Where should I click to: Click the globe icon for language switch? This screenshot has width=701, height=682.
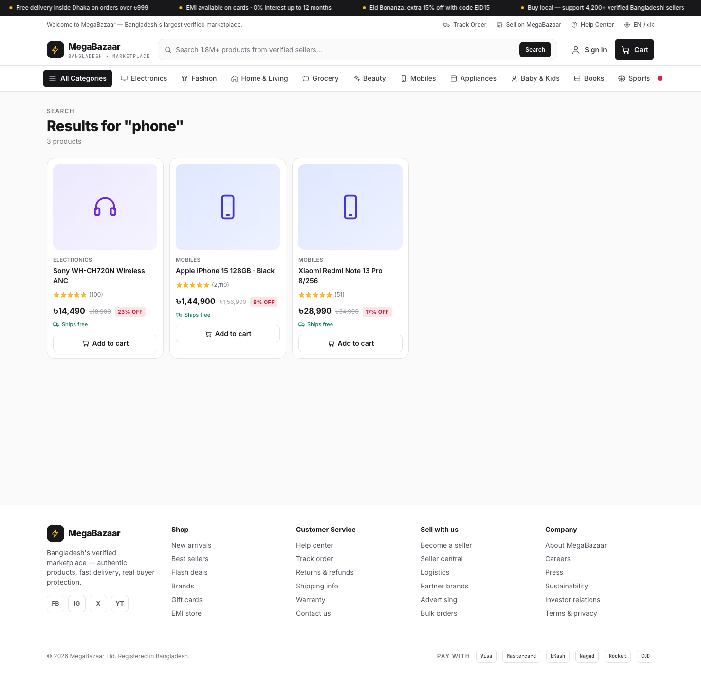(627, 25)
